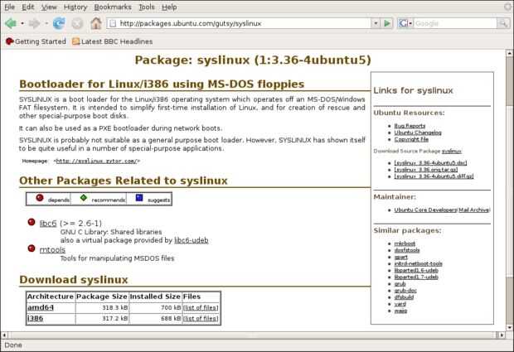Viewport: 514px width, 352px height.
Task: Visit the syslinux homepage link
Action: [97, 161]
